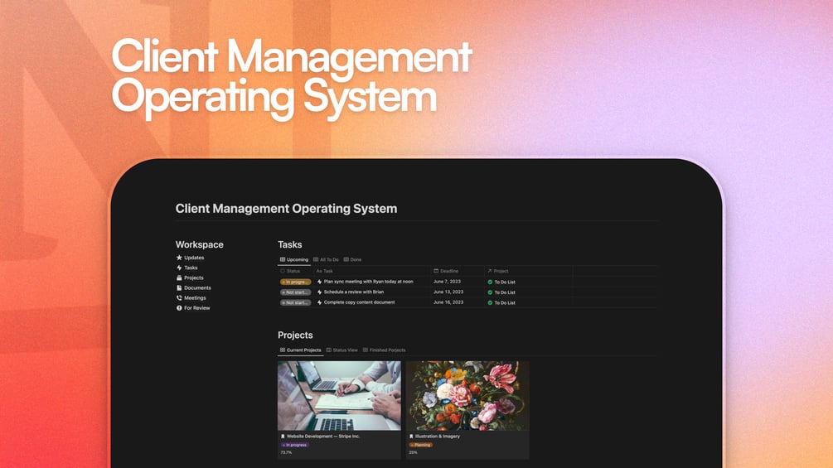The height and width of the screenshot is (468, 833).
Task: Click green check icon in June 13 row
Action: pos(490,292)
